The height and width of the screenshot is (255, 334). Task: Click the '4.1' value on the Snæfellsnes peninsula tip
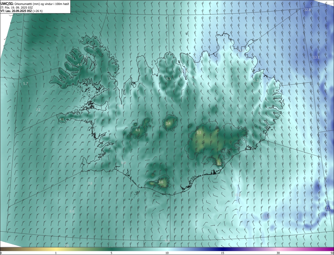click(62, 120)
